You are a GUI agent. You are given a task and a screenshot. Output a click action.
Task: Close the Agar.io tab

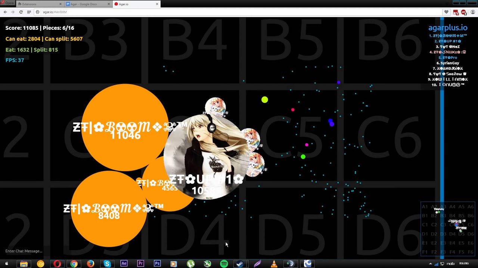pos(157,4)
